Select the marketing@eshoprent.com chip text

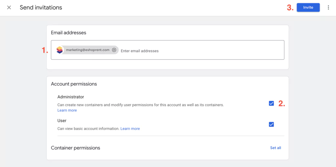[88, 50]
